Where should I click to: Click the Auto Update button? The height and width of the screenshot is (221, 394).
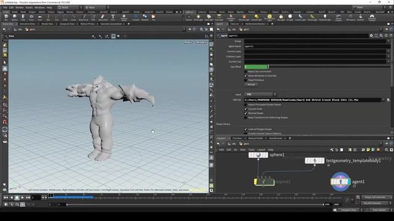[x=379, y=210]
